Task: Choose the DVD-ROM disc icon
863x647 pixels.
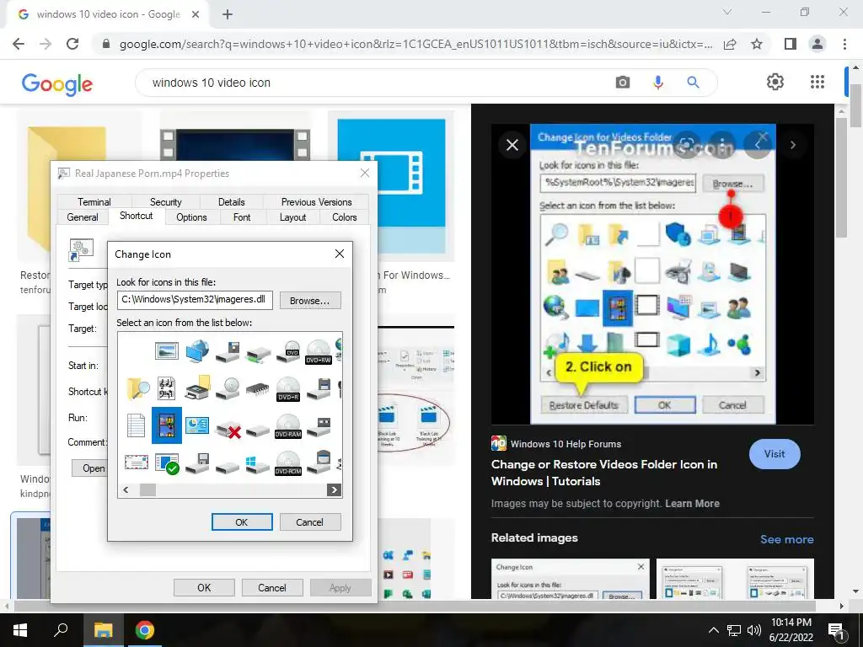Action: click(x=288, y=463)
